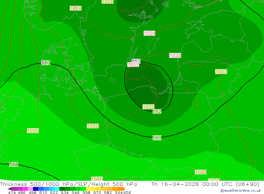Click the 568 height contour label
This screenshot has width=264, height=194.
14,164
